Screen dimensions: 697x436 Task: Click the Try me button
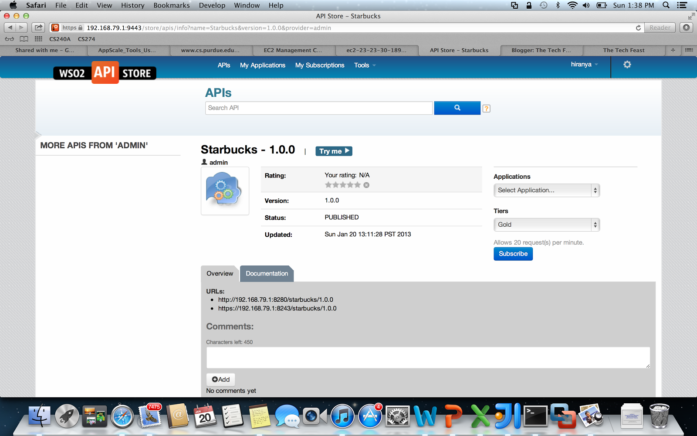334,151
